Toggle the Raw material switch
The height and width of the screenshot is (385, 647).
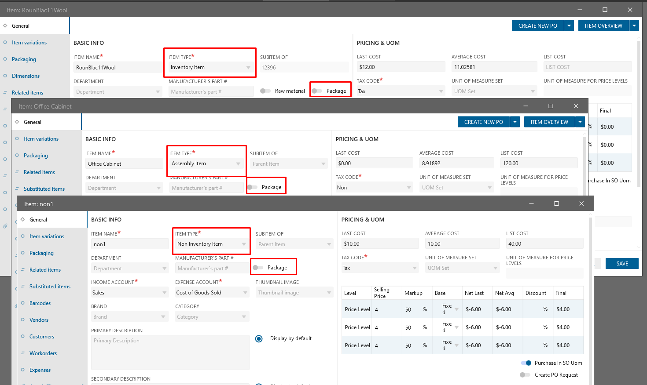265,91
